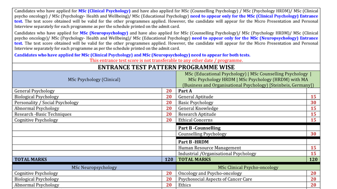This screenshot has width=337, height=189.
Task: Click the blue 'need to appear for both tests' sentence
Action: tap(132, 55)
